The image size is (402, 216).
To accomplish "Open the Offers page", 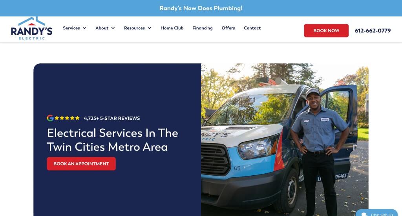I will [x=228, y=28].
